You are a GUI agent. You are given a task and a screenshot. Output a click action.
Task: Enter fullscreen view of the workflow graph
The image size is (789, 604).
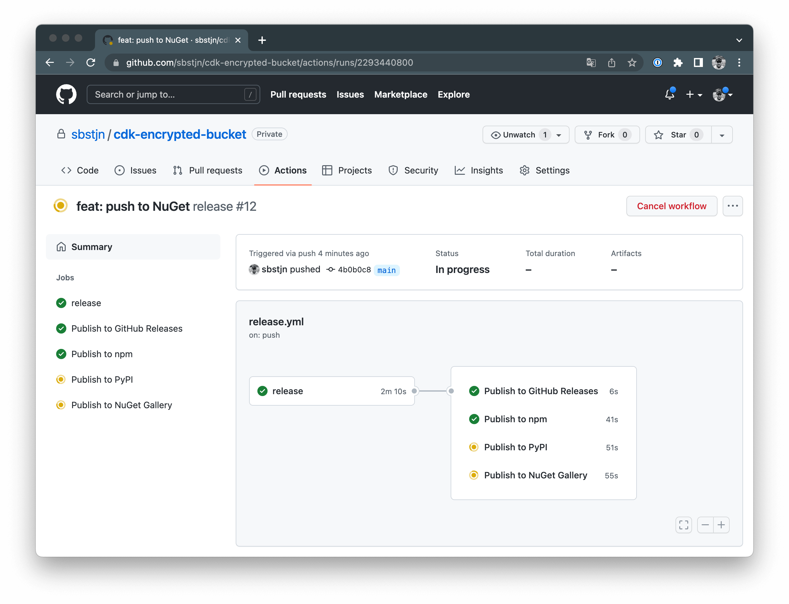click(684, 525)
